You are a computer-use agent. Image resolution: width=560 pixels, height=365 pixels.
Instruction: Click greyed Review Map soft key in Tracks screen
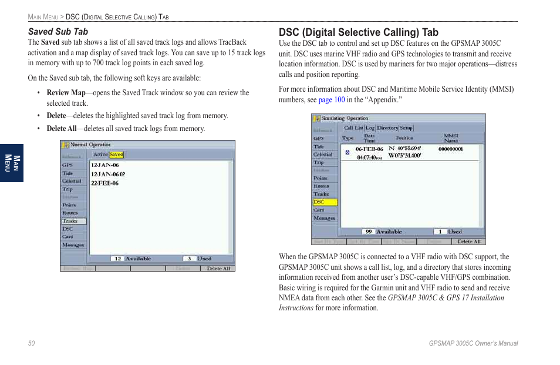[78, 269]
